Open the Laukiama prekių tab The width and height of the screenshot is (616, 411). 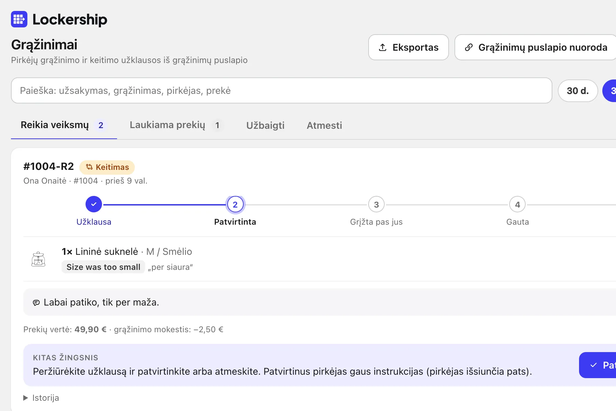tap(176, 125)
